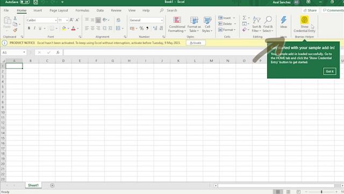The width and height of the screenshot is (344, 194).
Task: Click the Comma Style icon
Action: (x=147, y=29)
